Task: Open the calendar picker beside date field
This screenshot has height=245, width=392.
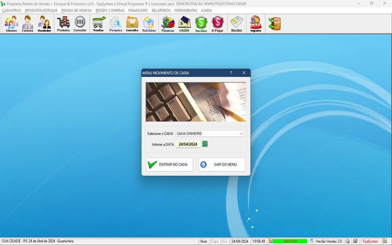Action: coord(205,144)
